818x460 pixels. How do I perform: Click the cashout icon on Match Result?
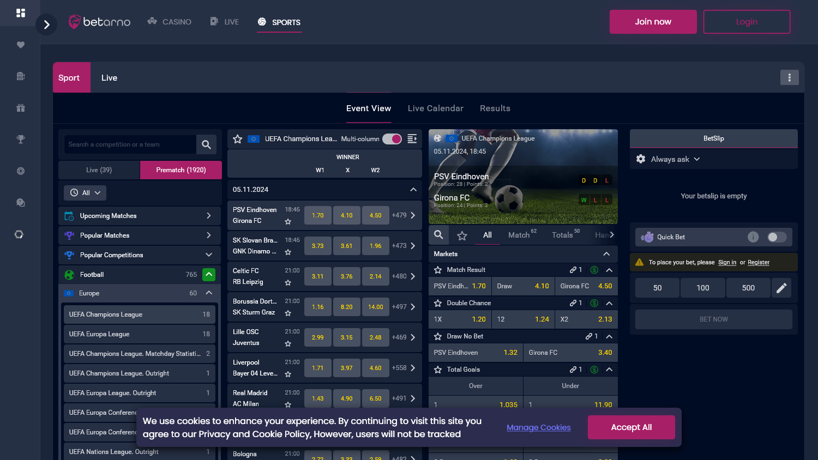594,270
